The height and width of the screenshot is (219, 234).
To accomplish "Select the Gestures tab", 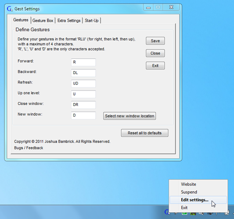I will [x=21, y=20].
